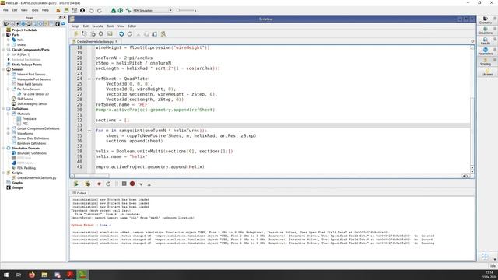
Task: Select the CreateSheetHelixSections.py editor tab
Action: click(x=95, y=41)
